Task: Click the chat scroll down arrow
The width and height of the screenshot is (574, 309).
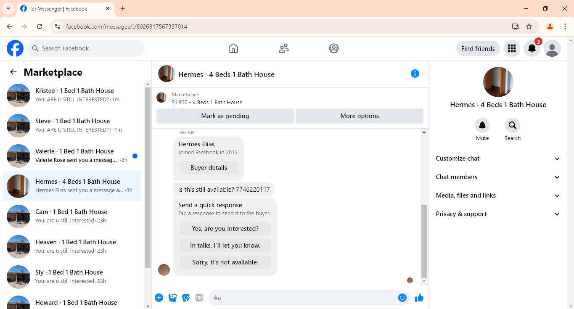Action: 424,281
